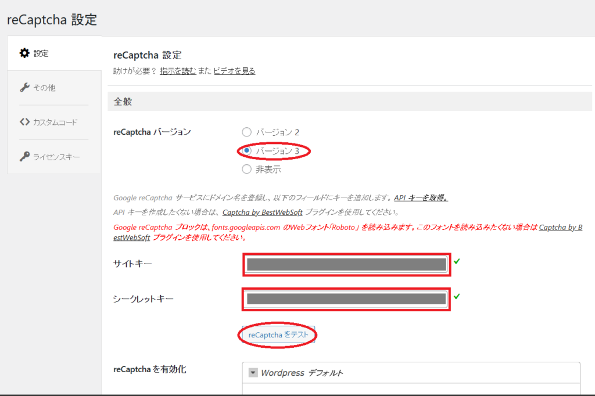
Task: Click the key icon beside ライセンスキー
Action: pyautogui.click(x=24, y=157)
